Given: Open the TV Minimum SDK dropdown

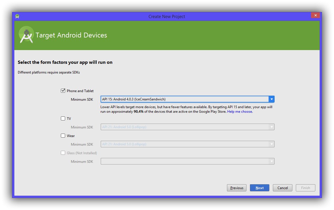Looking at the screenshot, I should tap(187, 127).
